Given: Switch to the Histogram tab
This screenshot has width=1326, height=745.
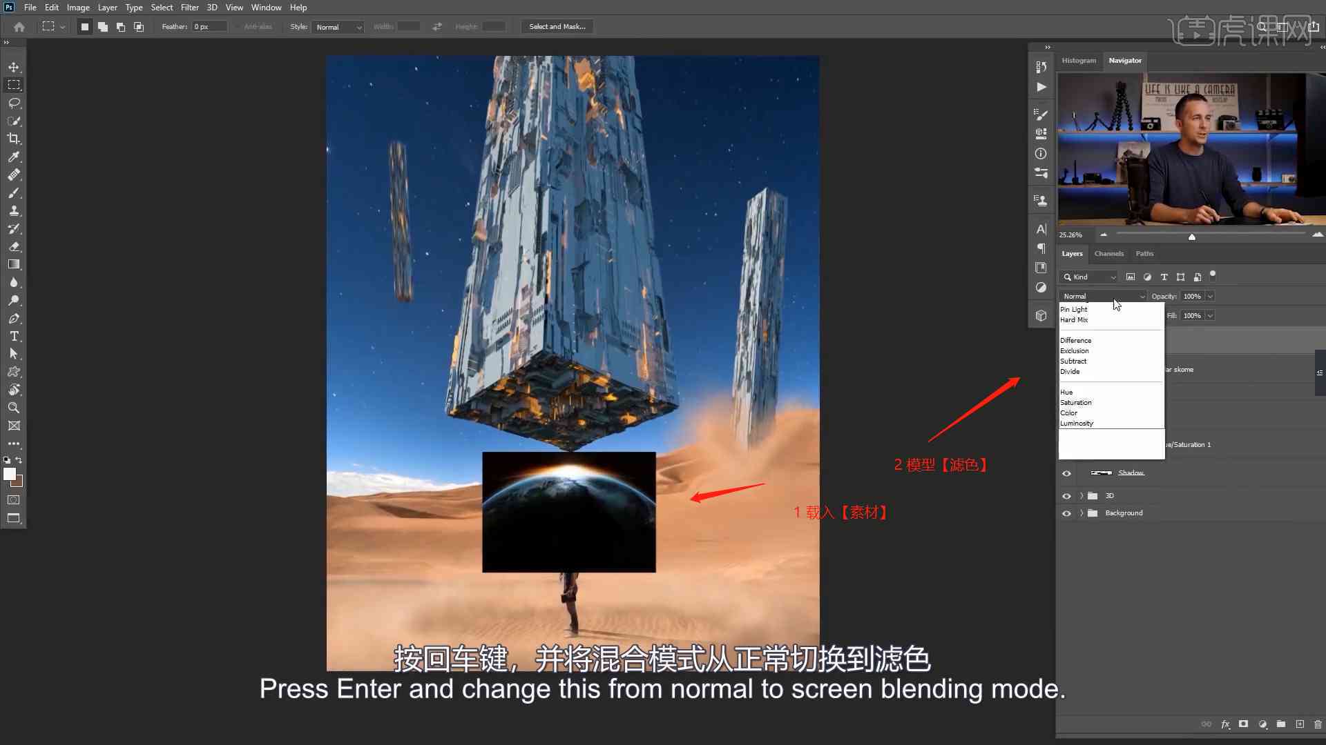Looking at the screenshot, I should click(1079, 61).
